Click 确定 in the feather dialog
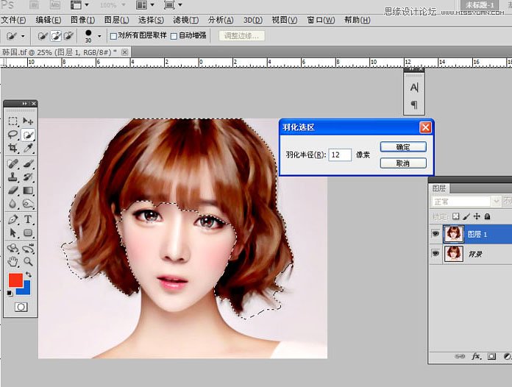Image resolution: width=512 pixels, height=387 pixels. coord(402,147)
